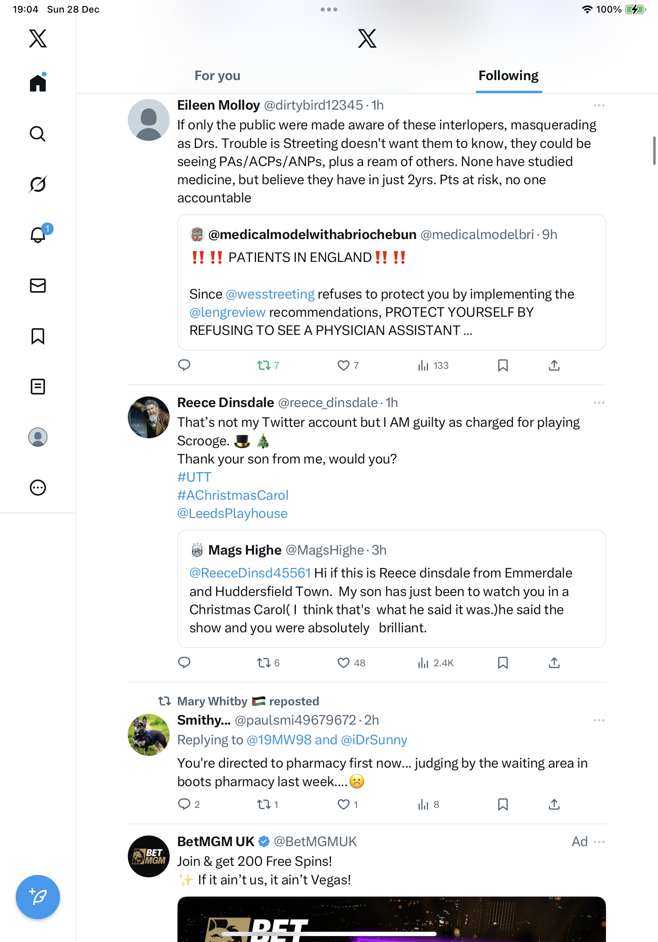Open the Lists icon in sidebar
658x942 pixels.
38,387
